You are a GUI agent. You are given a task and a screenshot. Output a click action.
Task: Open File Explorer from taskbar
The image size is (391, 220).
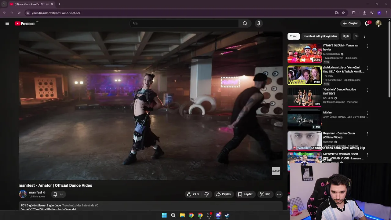coord(182,215)
